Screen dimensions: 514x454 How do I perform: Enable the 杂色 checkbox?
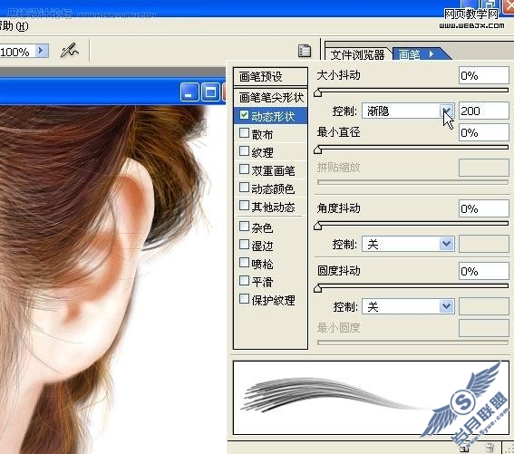[244, 227]
